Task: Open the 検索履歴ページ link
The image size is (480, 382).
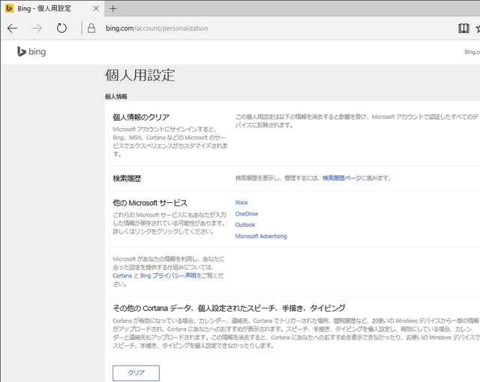Action: click(342, 178)
